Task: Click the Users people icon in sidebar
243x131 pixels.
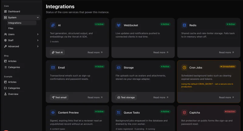Action: pos(5,34)
